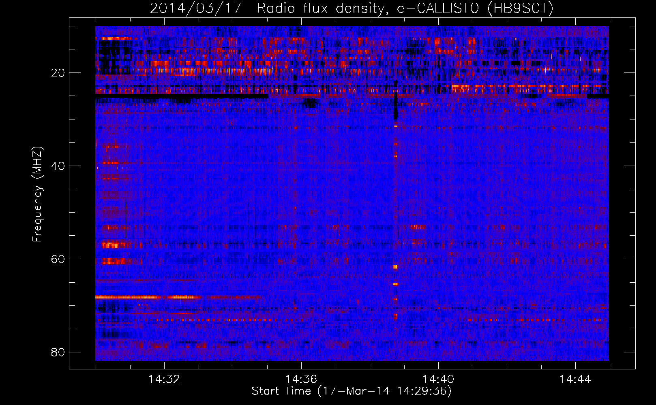This screenshot has height=405, width=656.
Task: Click the 20 frequency tick label
Action: (x=58, y=73)
